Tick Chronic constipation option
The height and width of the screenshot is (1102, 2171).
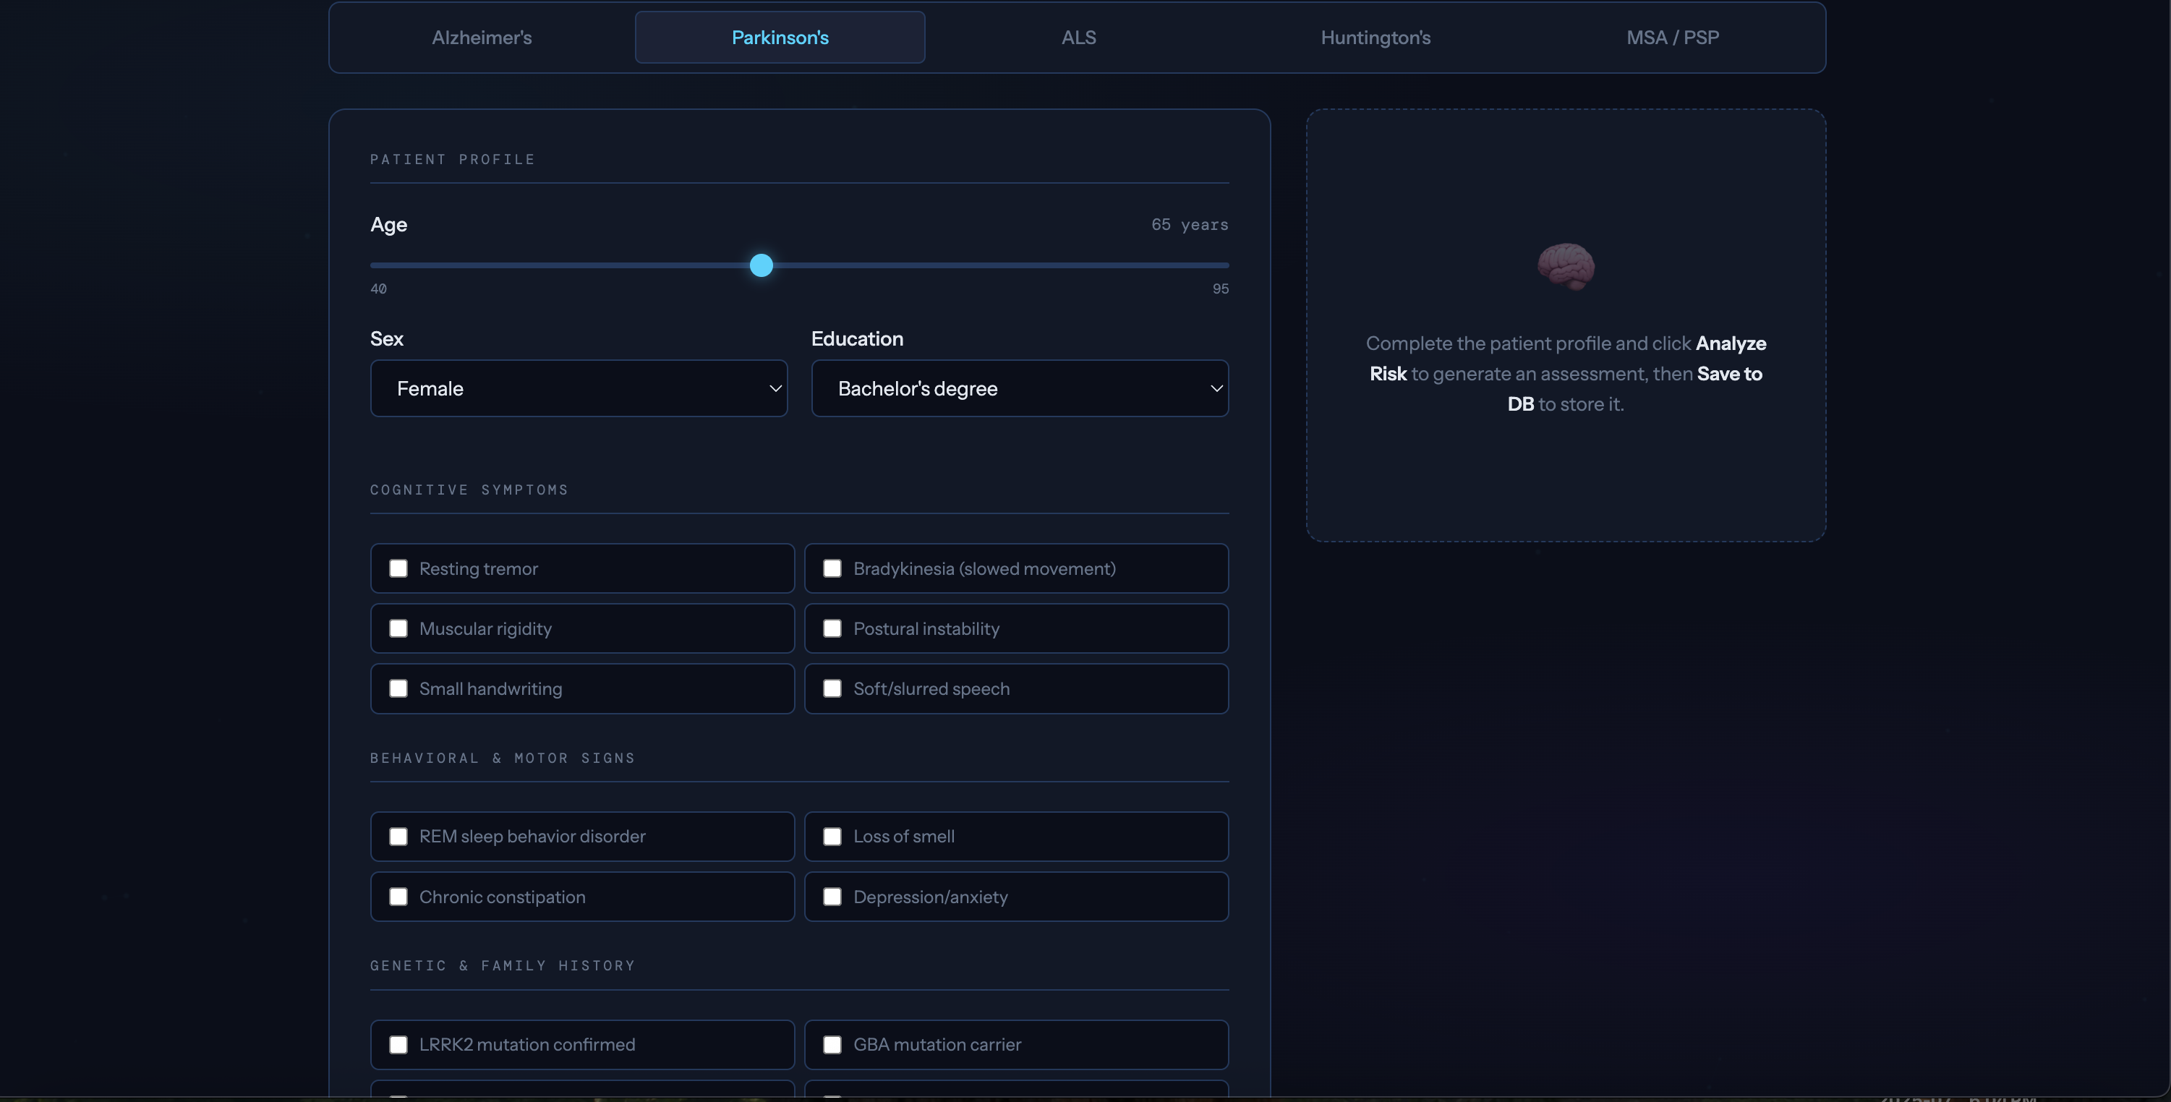[x=398, y=897]
